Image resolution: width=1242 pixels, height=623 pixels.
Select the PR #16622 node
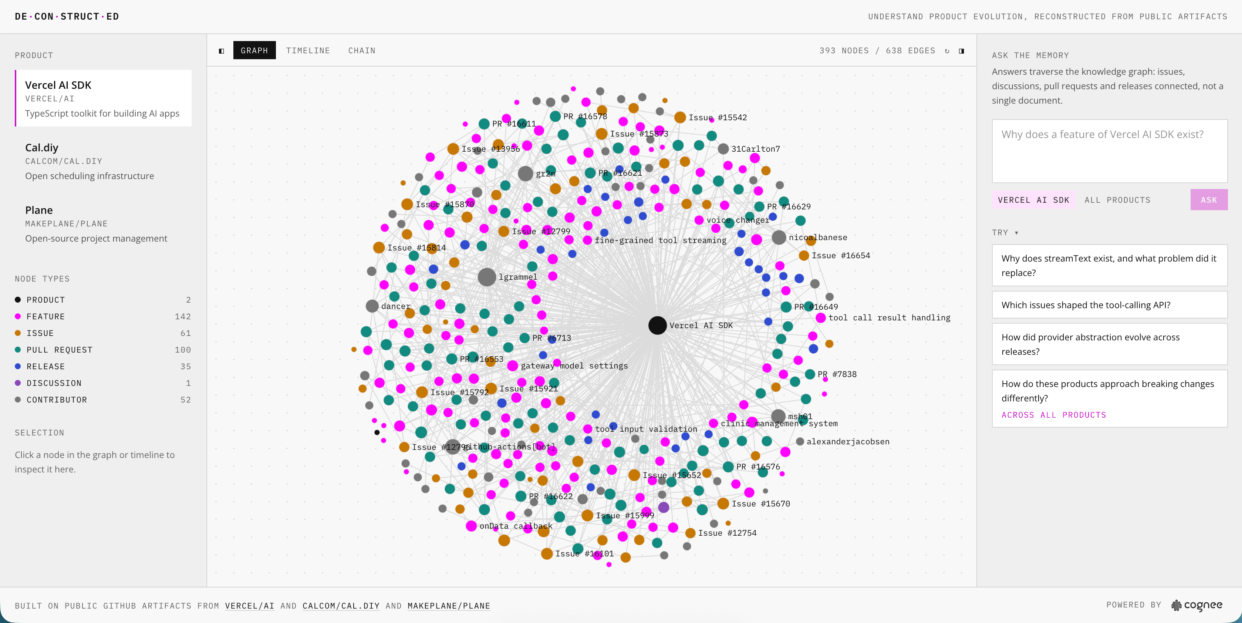coord(521,496)
